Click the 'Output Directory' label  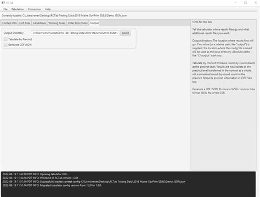point(14,33)
